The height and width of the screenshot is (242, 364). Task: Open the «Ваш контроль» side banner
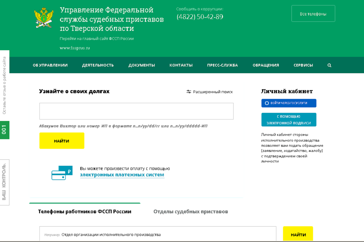tap(5, 182)
